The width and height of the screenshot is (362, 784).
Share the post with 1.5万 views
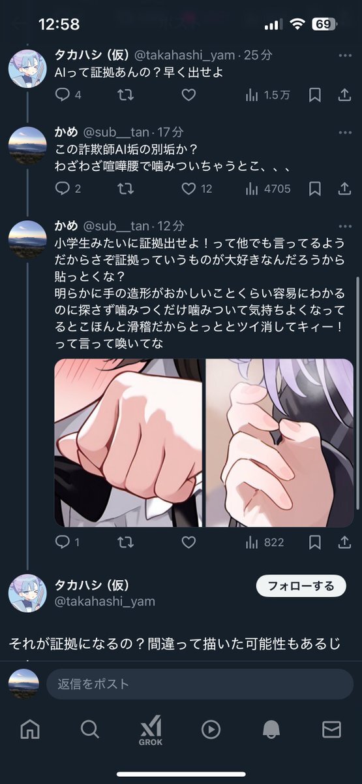point(344,95)
